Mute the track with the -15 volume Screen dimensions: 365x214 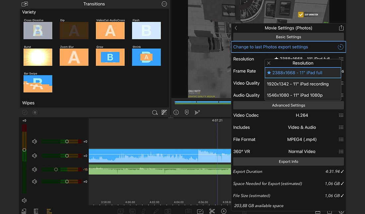35,169
